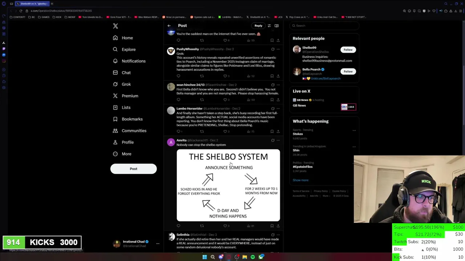
Task: Click the Grok icon on PushyWhooshy's reply
Action: point(273,49)
